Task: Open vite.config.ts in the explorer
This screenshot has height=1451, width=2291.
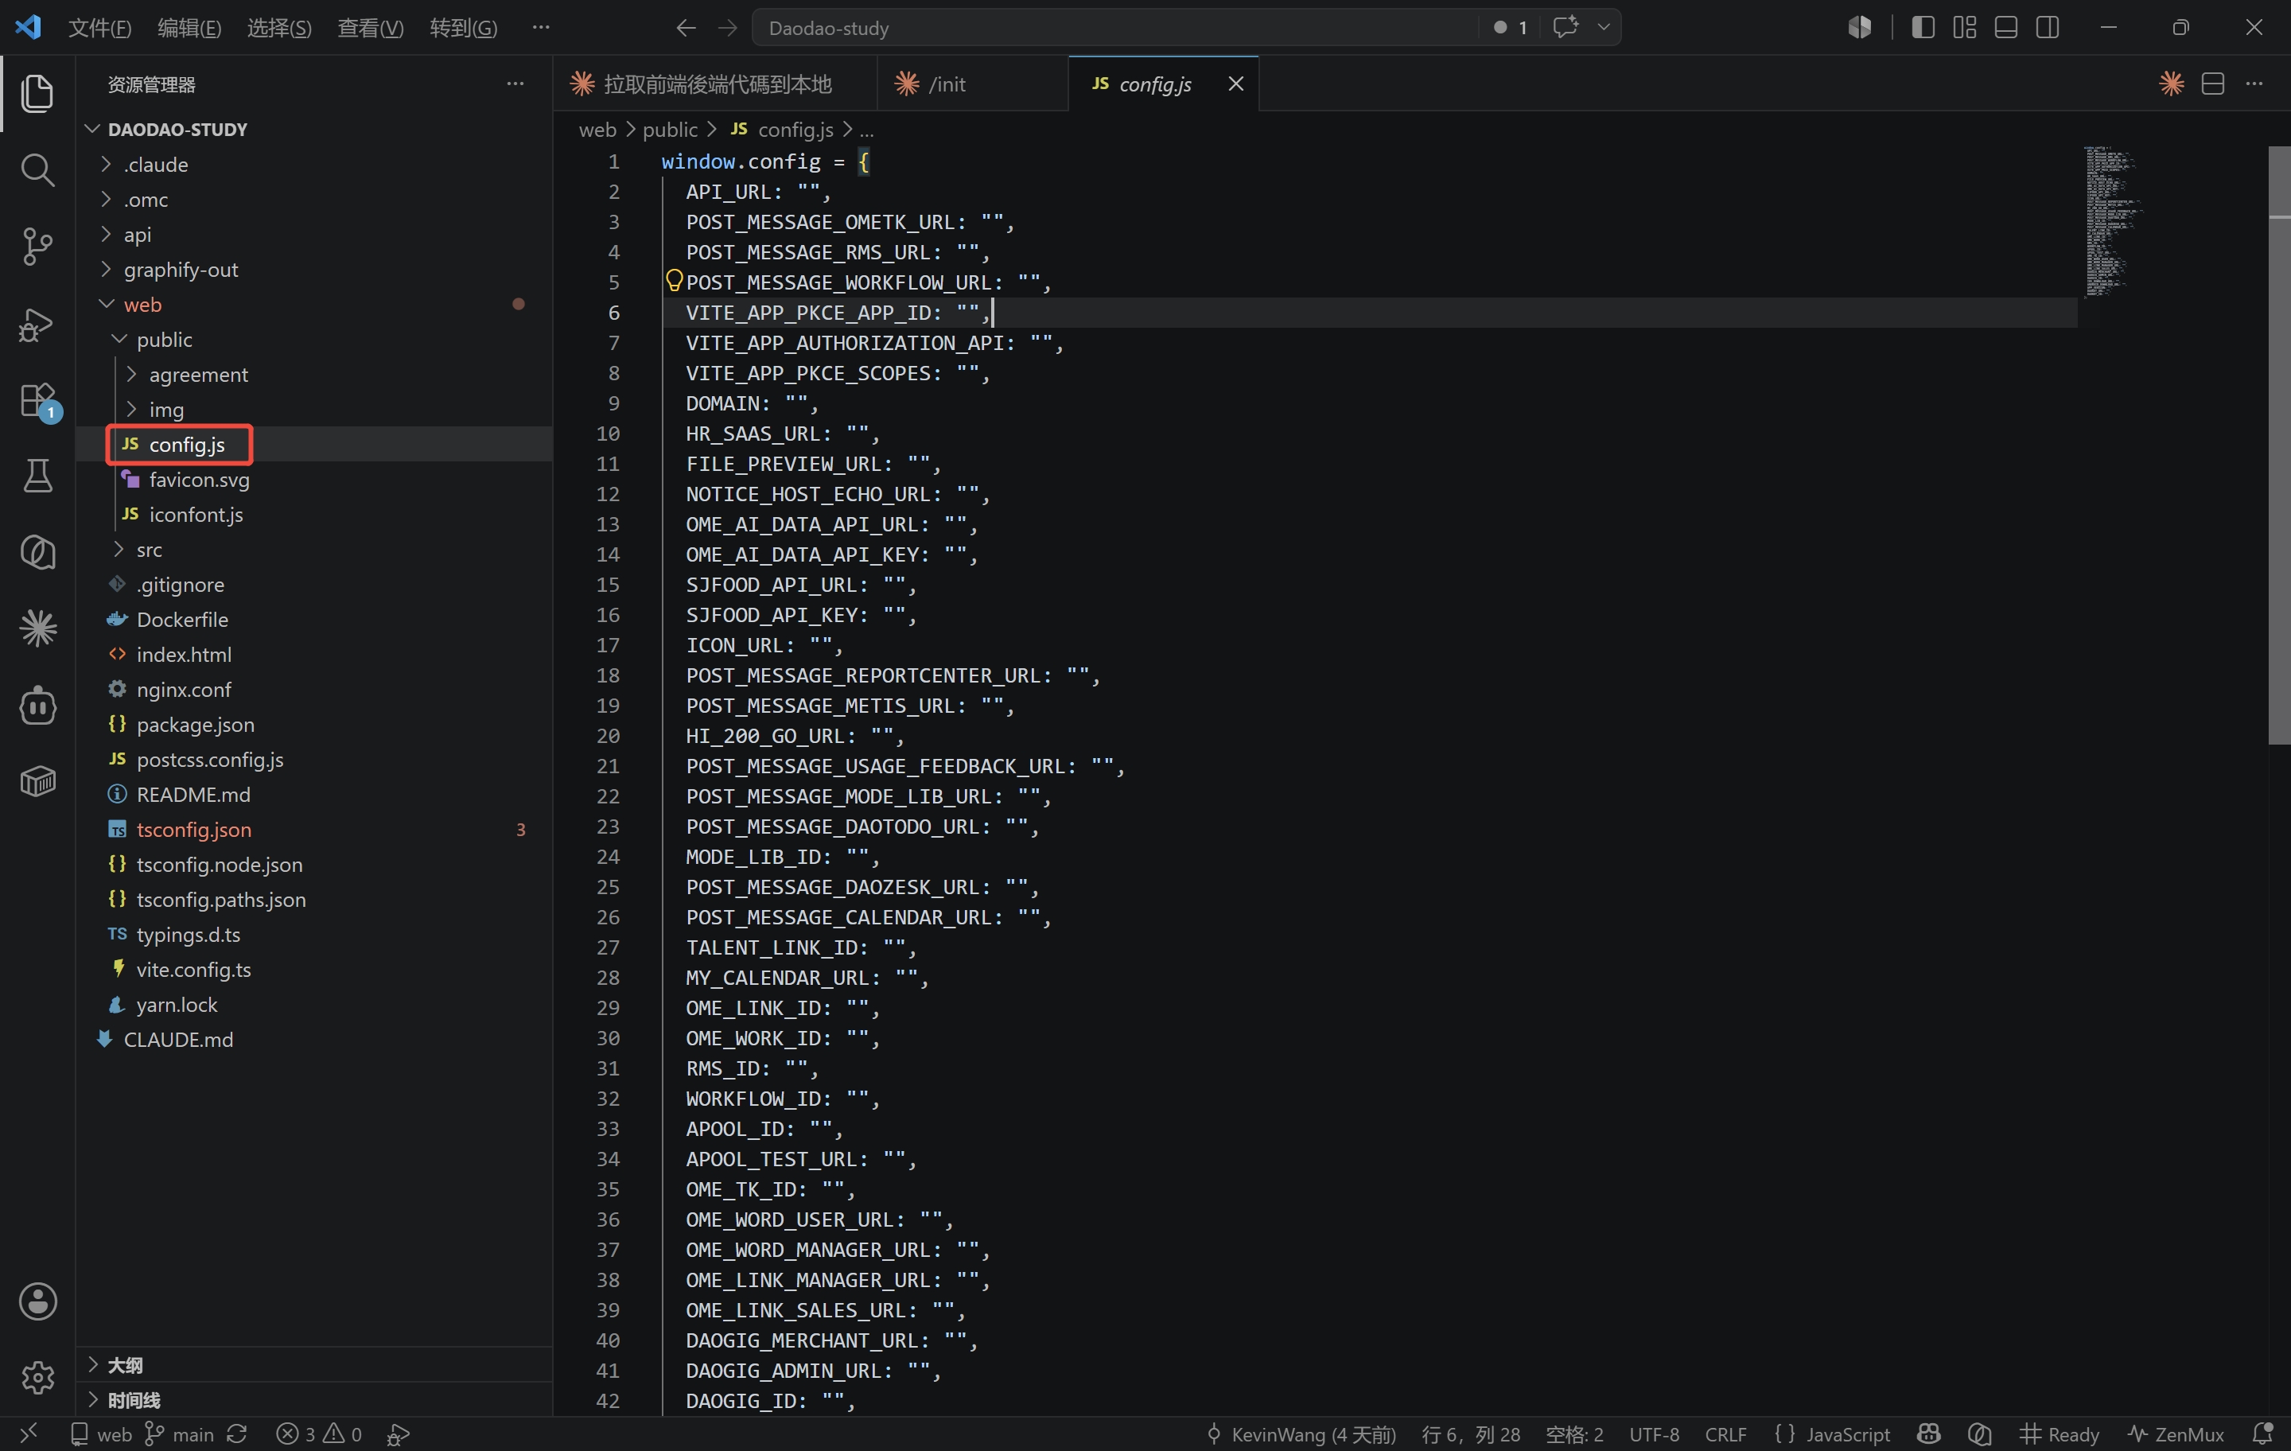Action: tap(314, 969)
